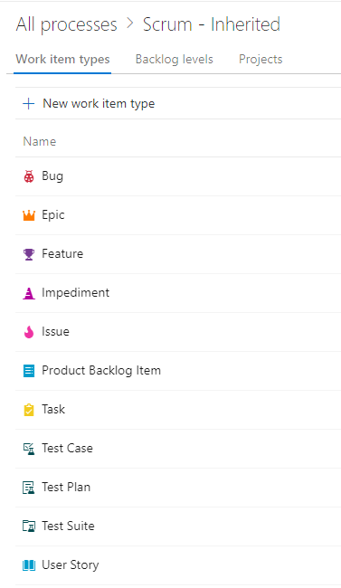Click the blue User Story book icon

[x=29, y=565]
